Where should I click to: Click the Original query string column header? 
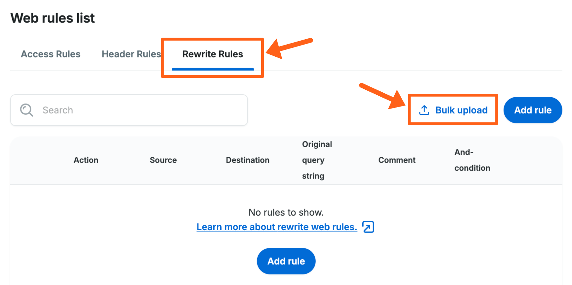[x=316, y=160]
